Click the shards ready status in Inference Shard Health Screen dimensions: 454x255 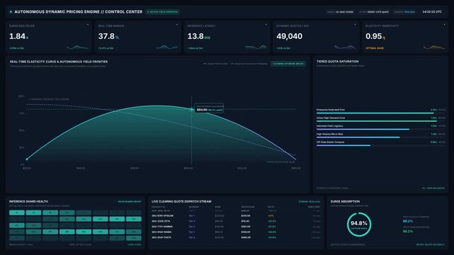130,201
